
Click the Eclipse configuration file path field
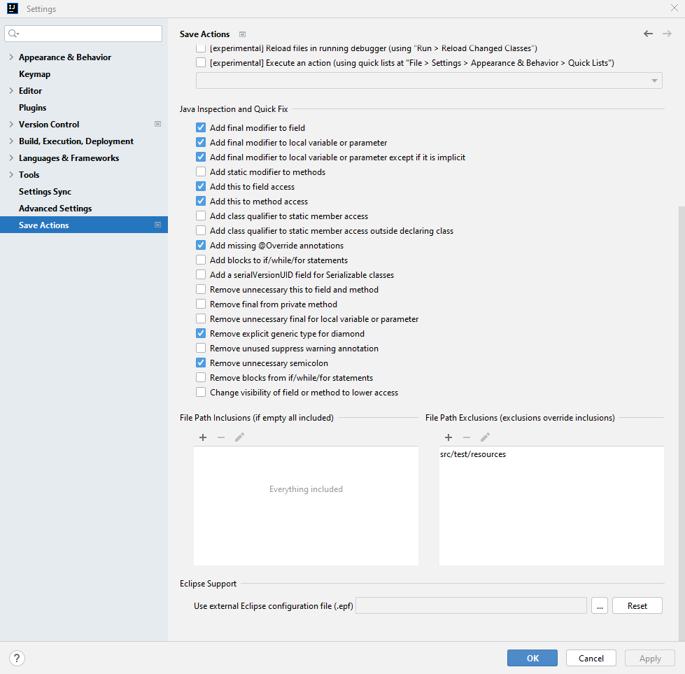tap(471, 606)
